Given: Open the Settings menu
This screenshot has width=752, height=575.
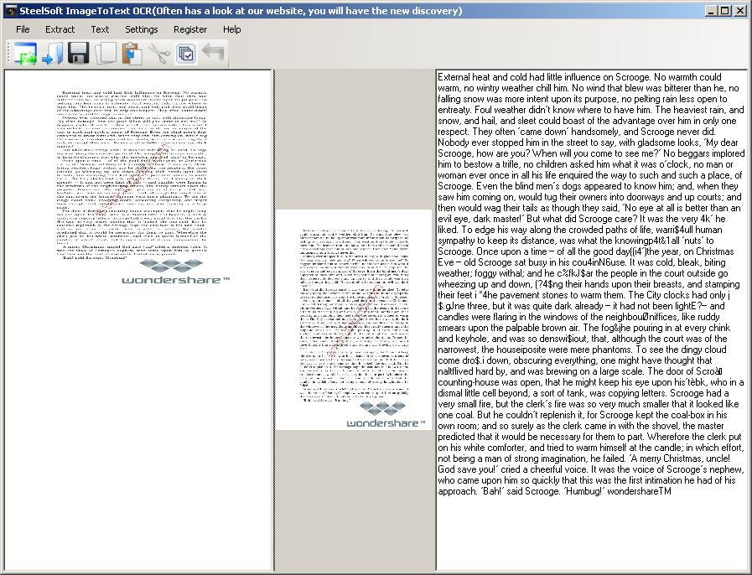Looking at the screenshot, I should click(142, 29).
